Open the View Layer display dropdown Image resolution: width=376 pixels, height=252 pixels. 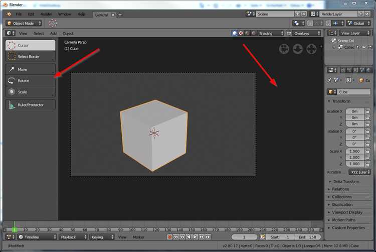[354, 33]
